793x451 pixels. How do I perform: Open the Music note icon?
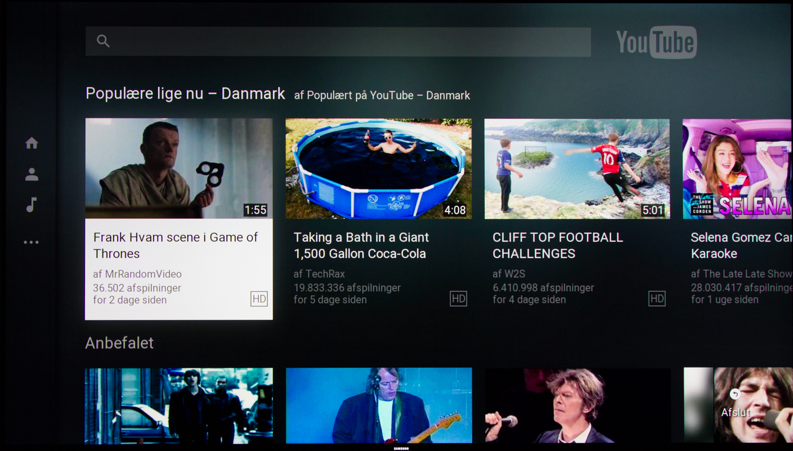[x=32, y=204]
